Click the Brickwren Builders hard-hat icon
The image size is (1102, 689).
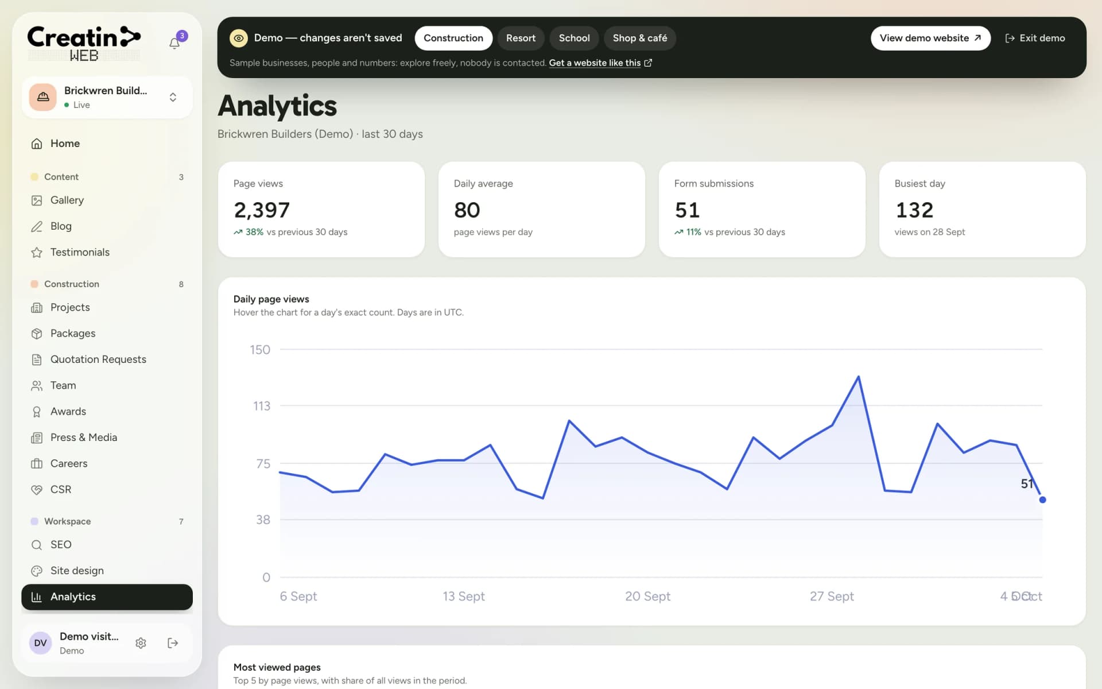(43, 97)
